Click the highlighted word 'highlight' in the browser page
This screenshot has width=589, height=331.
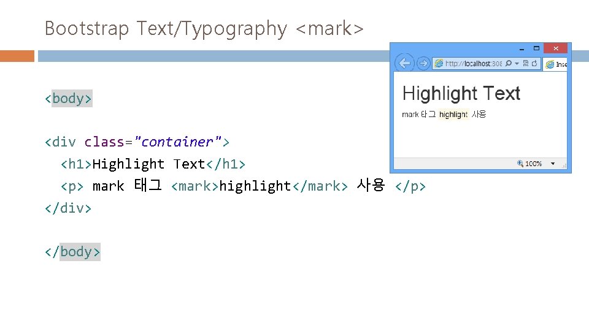453,115
